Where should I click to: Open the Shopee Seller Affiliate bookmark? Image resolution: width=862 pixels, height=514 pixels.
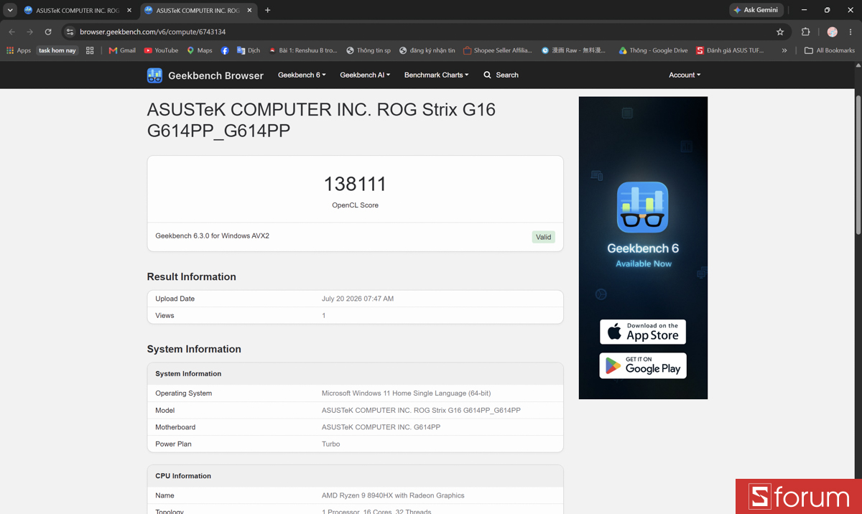click(x=498, y=50)
